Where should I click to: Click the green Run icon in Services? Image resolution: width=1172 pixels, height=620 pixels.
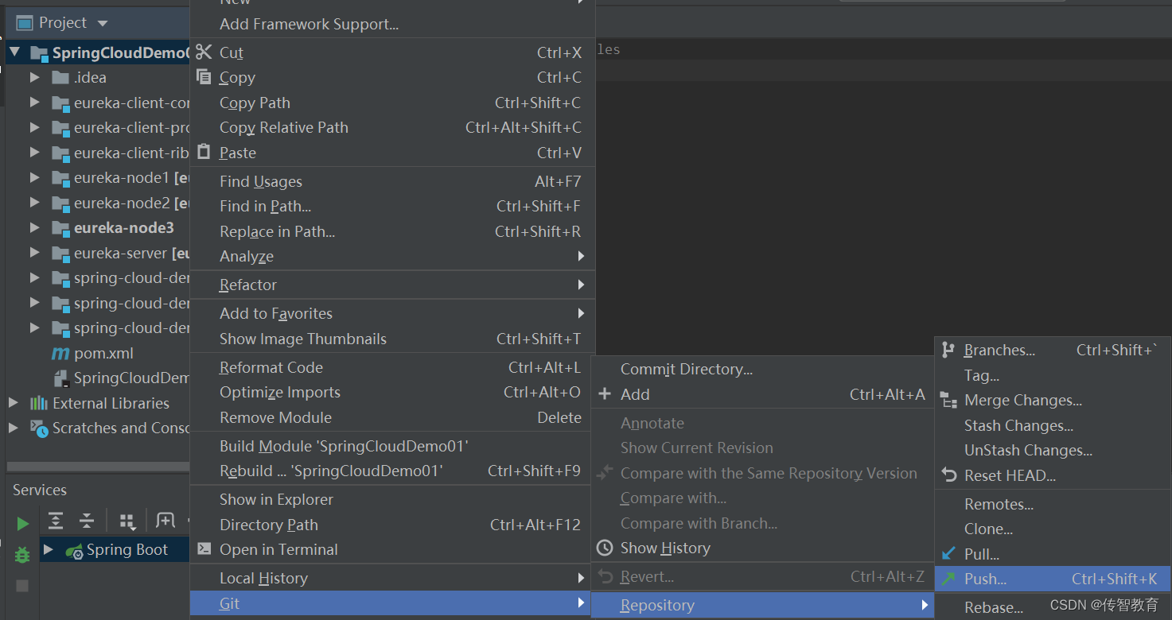[x=22, y=524]
